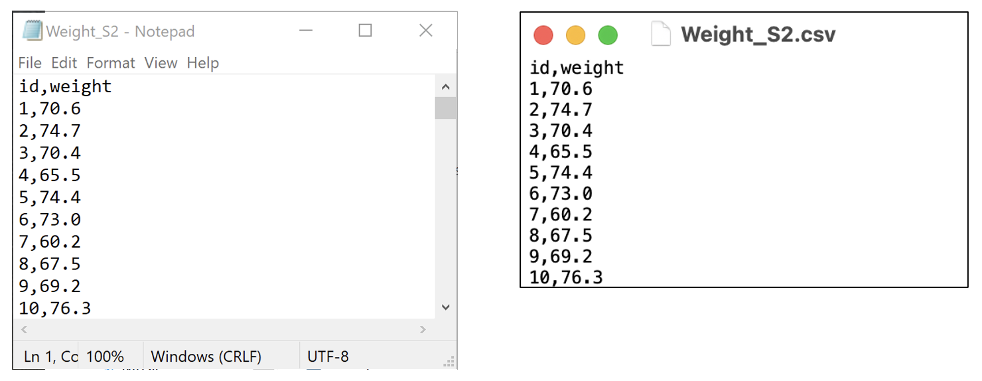Viewport: 982px width, 381px height.
Task: Click the green zoom dot on csv window
Action: pyautogui.click(x=608, y=35)
